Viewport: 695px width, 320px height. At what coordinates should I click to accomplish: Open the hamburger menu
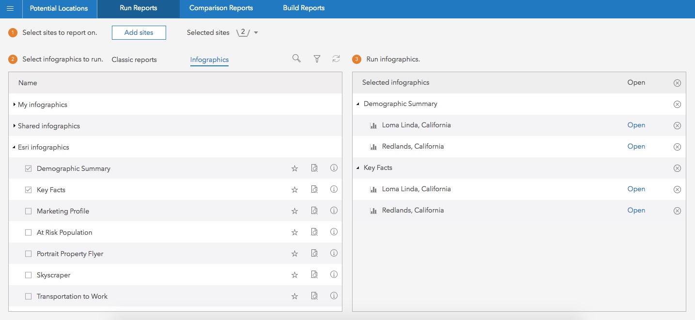click(x=10, y=9)
